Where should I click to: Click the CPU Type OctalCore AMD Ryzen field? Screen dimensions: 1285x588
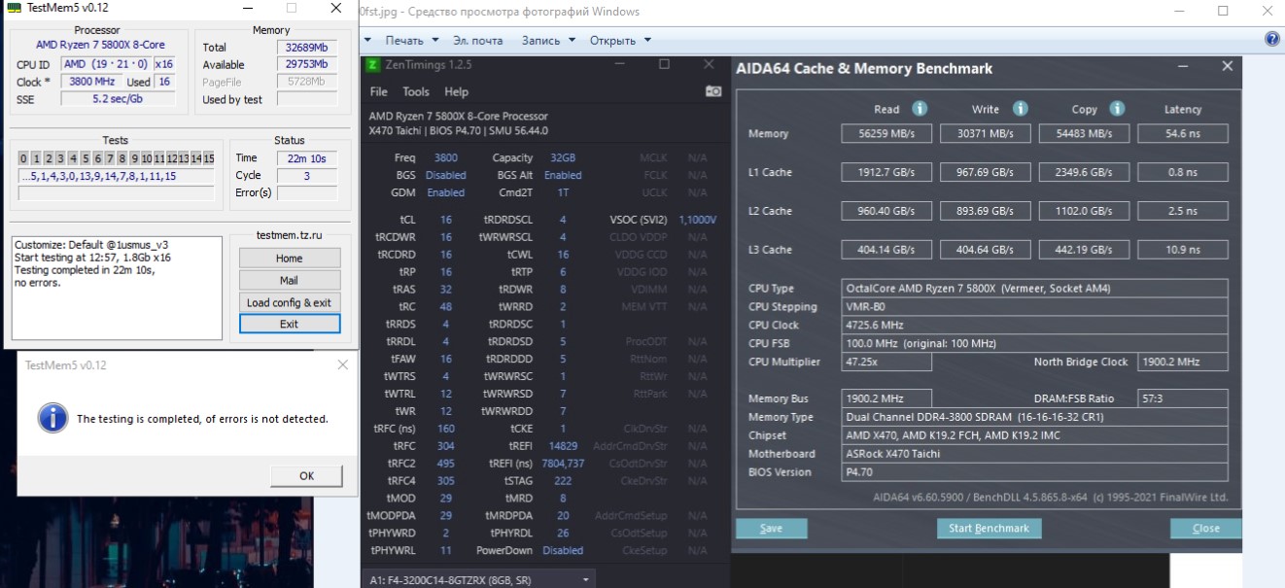coord(1035,289)
